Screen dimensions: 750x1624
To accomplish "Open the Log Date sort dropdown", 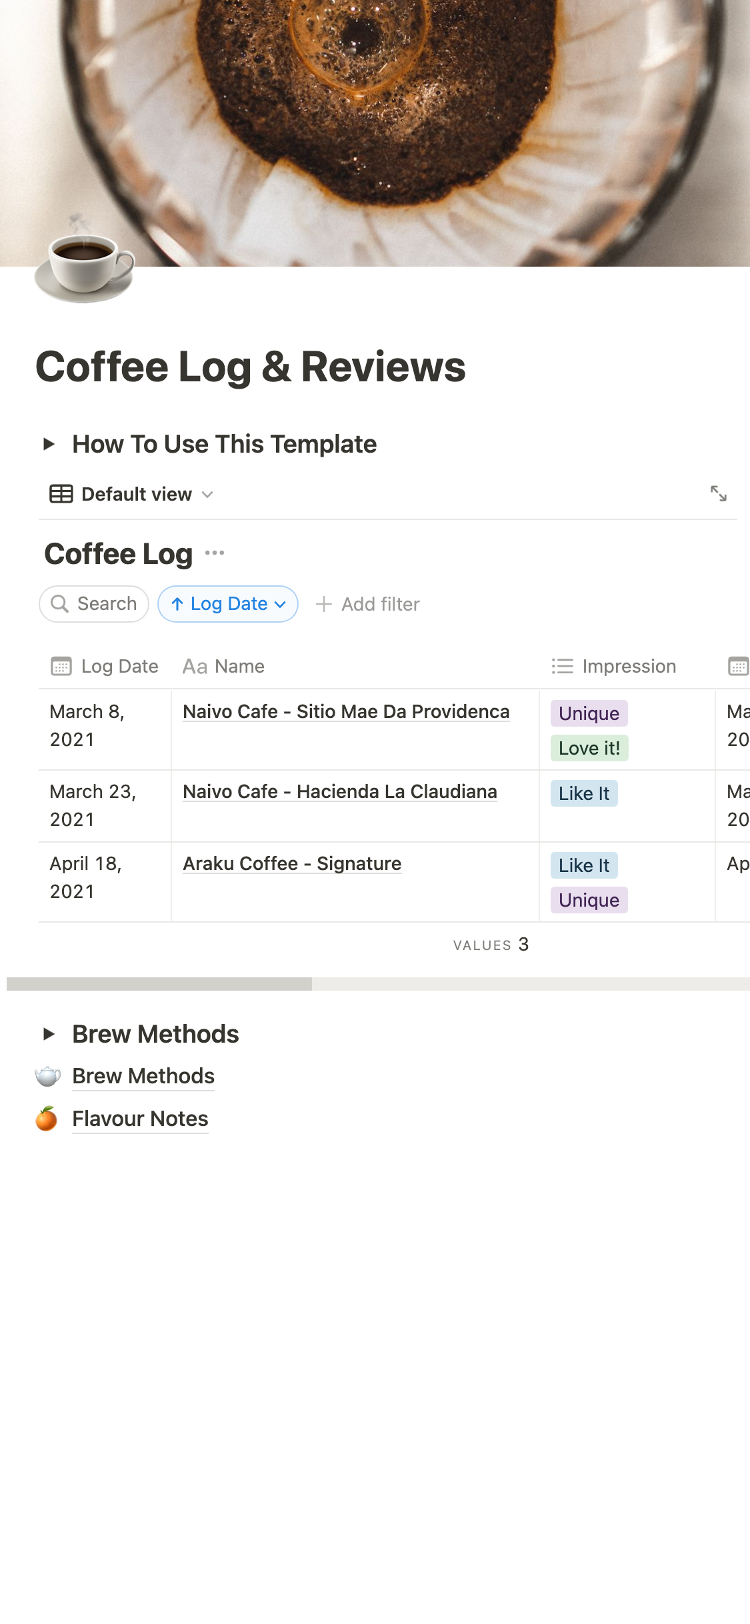I will click(x=228, y=604).
